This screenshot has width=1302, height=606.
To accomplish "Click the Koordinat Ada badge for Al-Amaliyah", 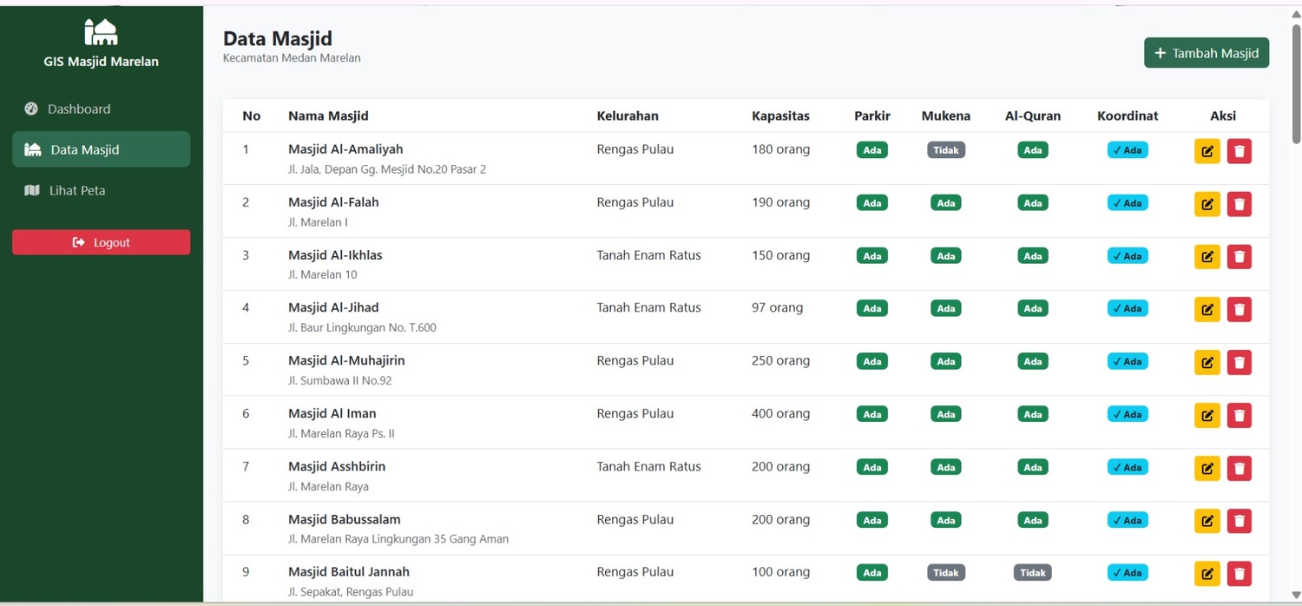I will (x=1128, y=150).
